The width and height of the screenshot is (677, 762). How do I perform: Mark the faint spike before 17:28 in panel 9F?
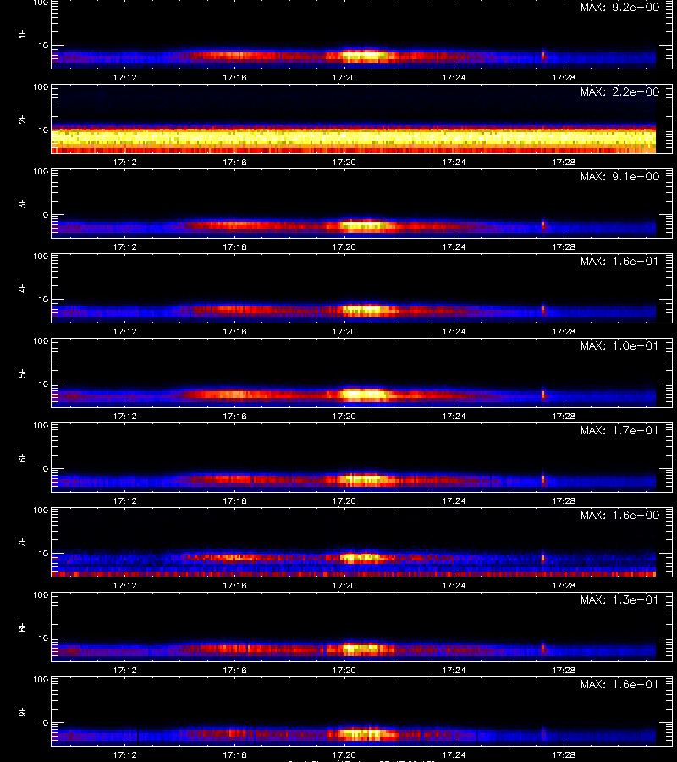543,733
